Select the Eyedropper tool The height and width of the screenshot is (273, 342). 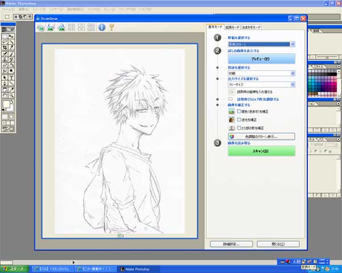click(11, 90)
